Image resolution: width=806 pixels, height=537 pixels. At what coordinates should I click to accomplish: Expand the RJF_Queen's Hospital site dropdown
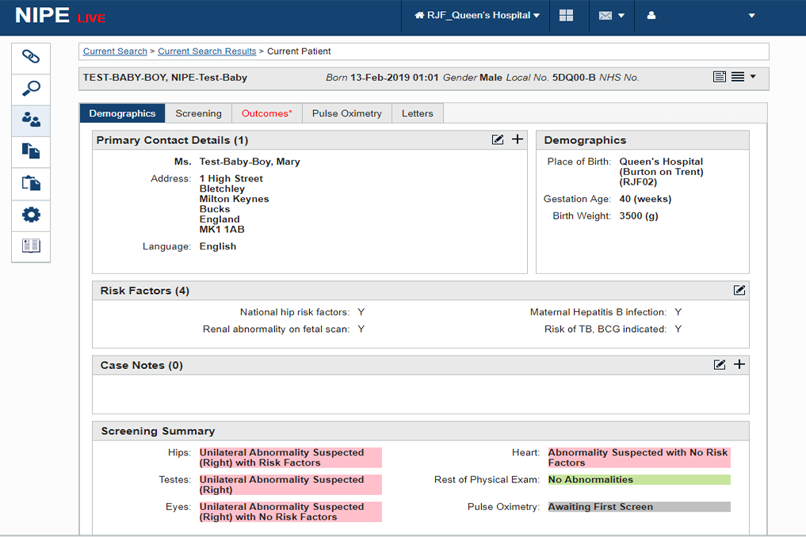pyautogui.click(x=477, y=16)
